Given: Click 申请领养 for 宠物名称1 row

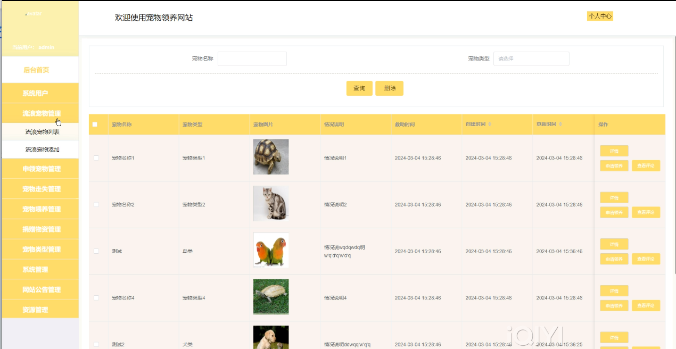Looking at the screenshot, I should point(614,166).
